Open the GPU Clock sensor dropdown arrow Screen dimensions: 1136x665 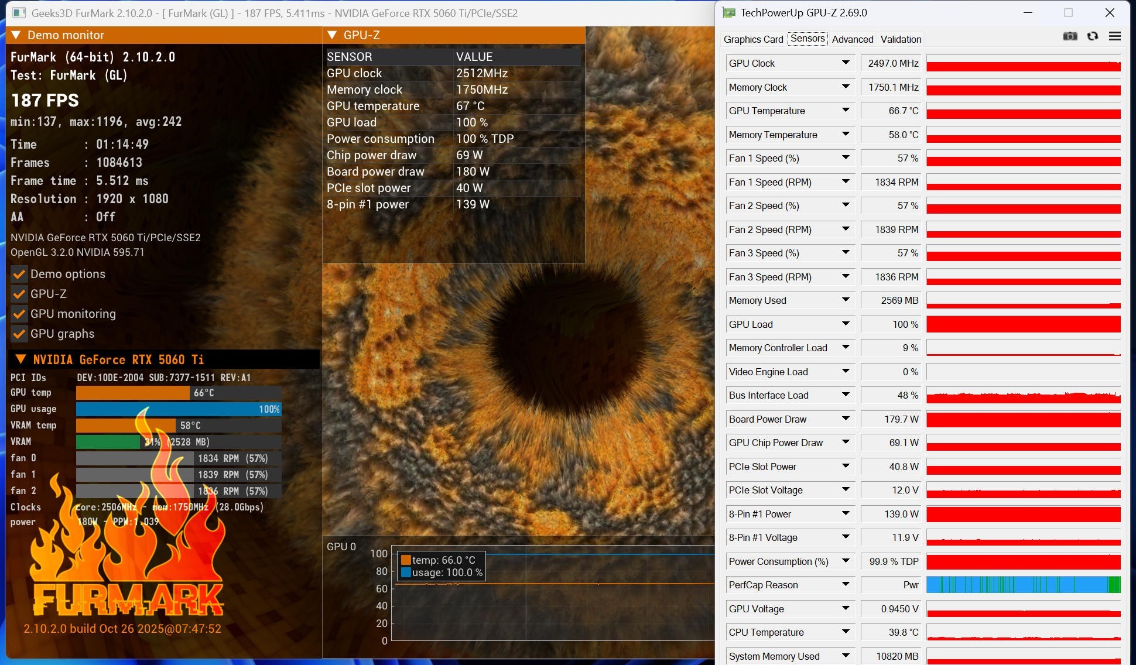[x=846, y=63]
